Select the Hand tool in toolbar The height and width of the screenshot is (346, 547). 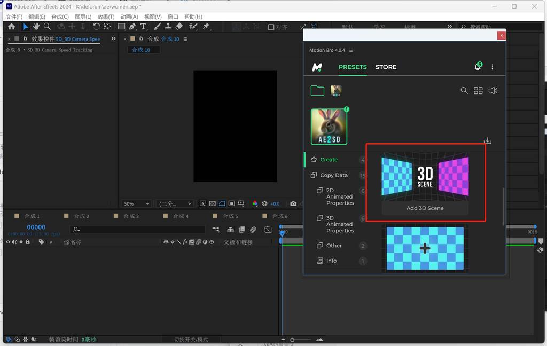(36, 27)
